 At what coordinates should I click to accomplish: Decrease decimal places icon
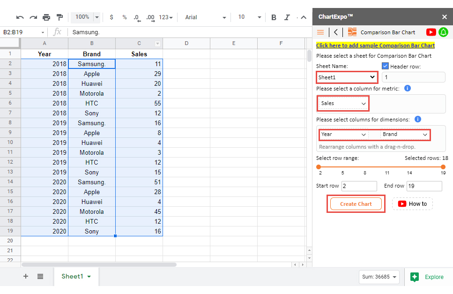[x=137, y=18]
